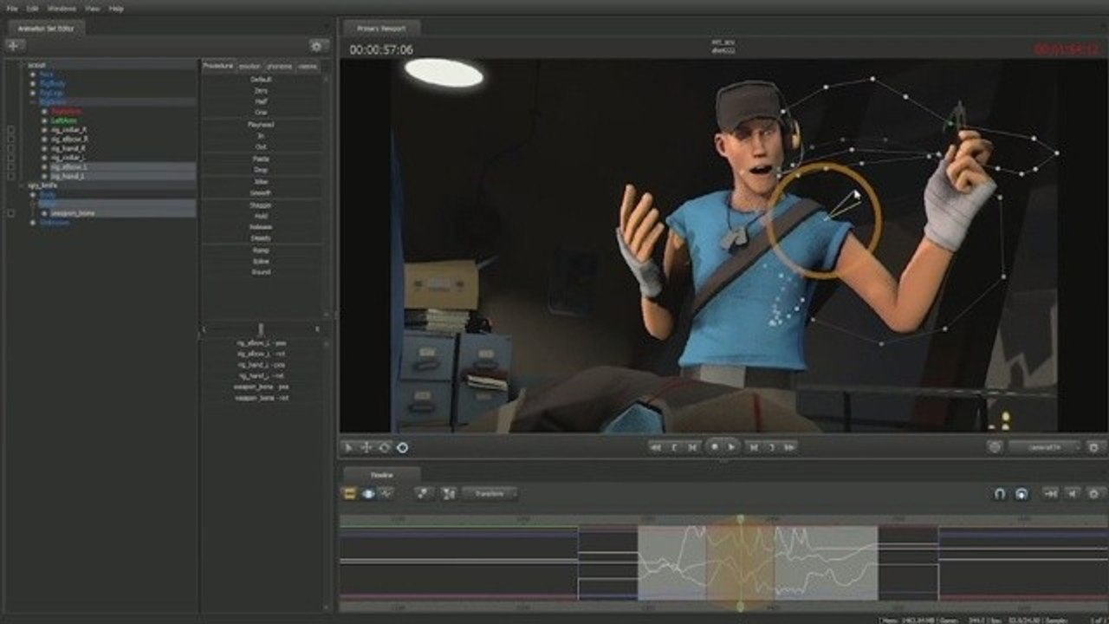Open the Edit menu

pos(32,8)
